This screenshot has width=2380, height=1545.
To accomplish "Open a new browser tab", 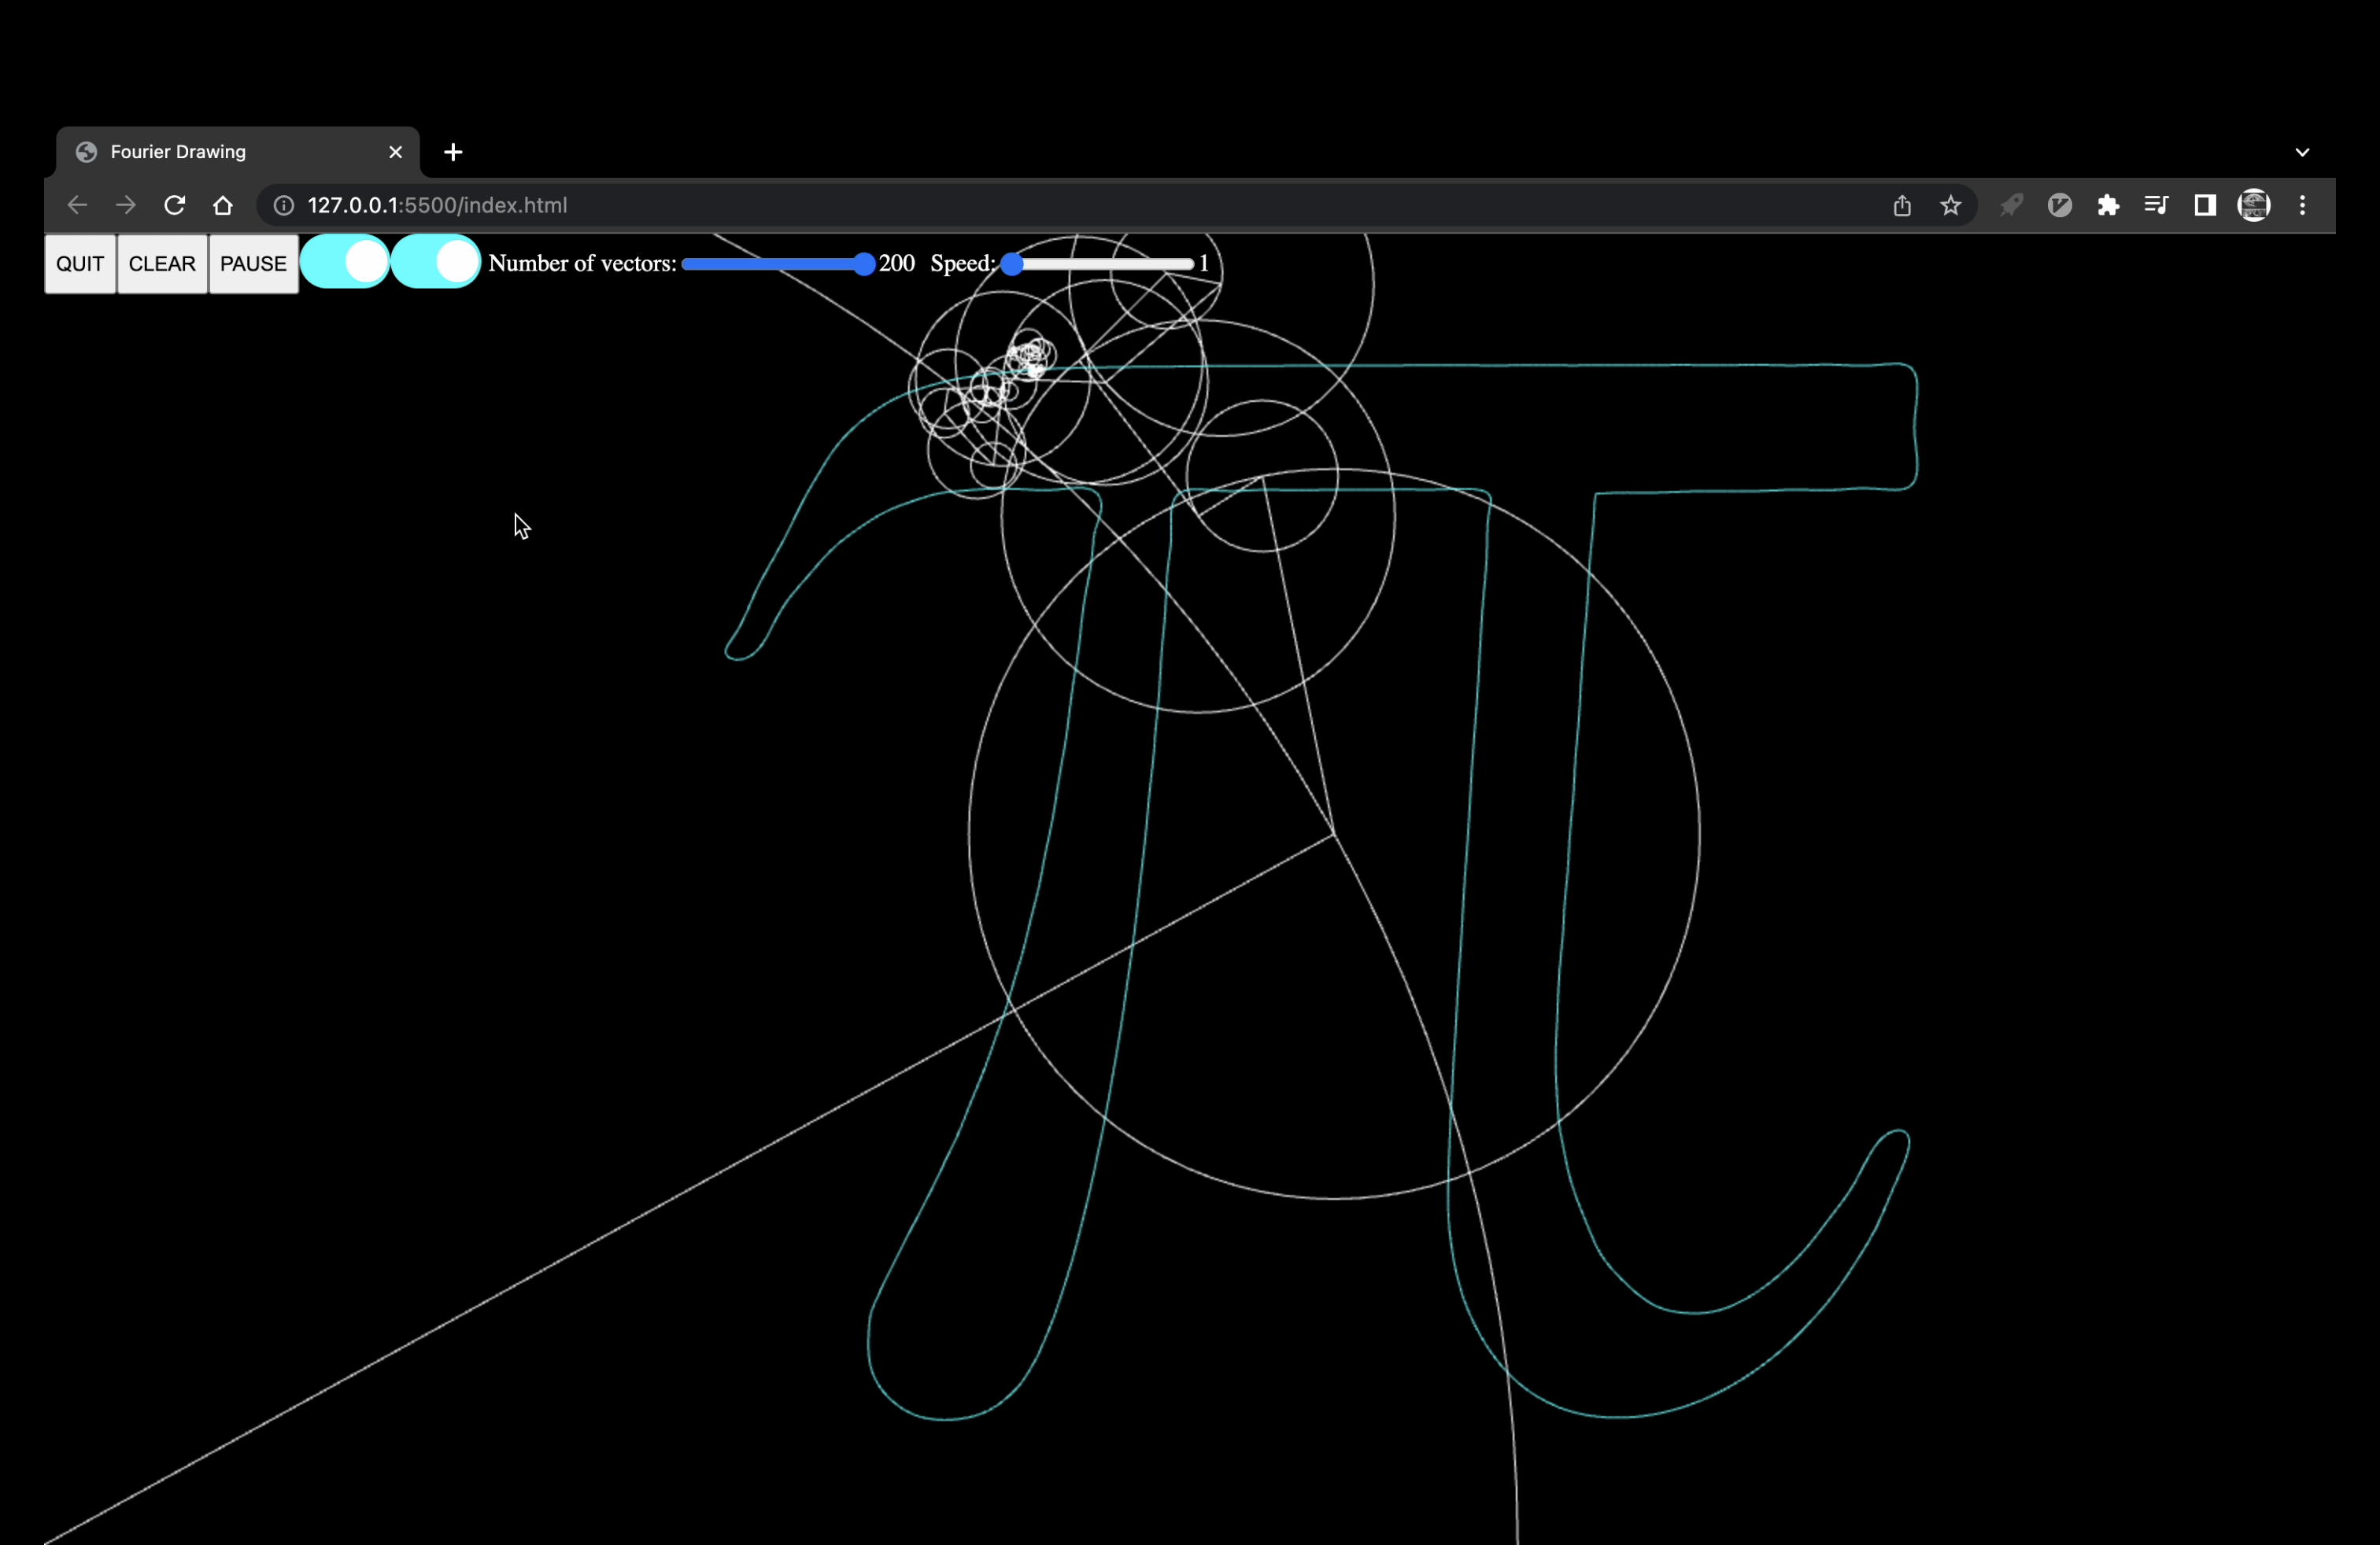I will click(453, 152).
